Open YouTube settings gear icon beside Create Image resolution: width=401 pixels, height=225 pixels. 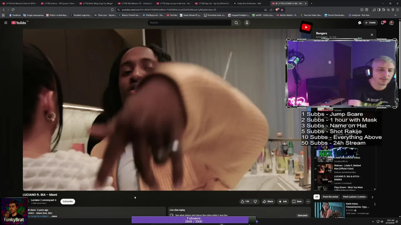coord(360,22)
